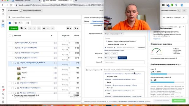The height and width of the screenshot is (106, 189).
Task: Select Мужчины gender option
Action: point(113,58)
